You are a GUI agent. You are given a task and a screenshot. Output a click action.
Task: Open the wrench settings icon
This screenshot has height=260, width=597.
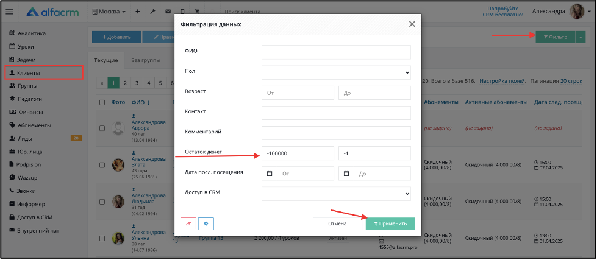(152, 12)
